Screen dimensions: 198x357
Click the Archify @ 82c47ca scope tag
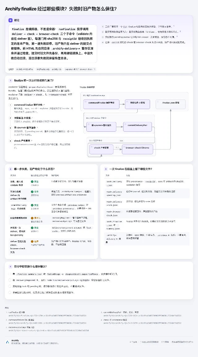click(24, 69)
